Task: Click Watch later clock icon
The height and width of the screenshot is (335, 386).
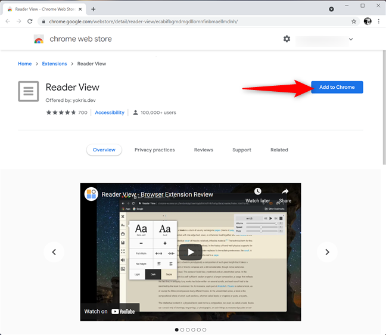Action: click(257, 191)
